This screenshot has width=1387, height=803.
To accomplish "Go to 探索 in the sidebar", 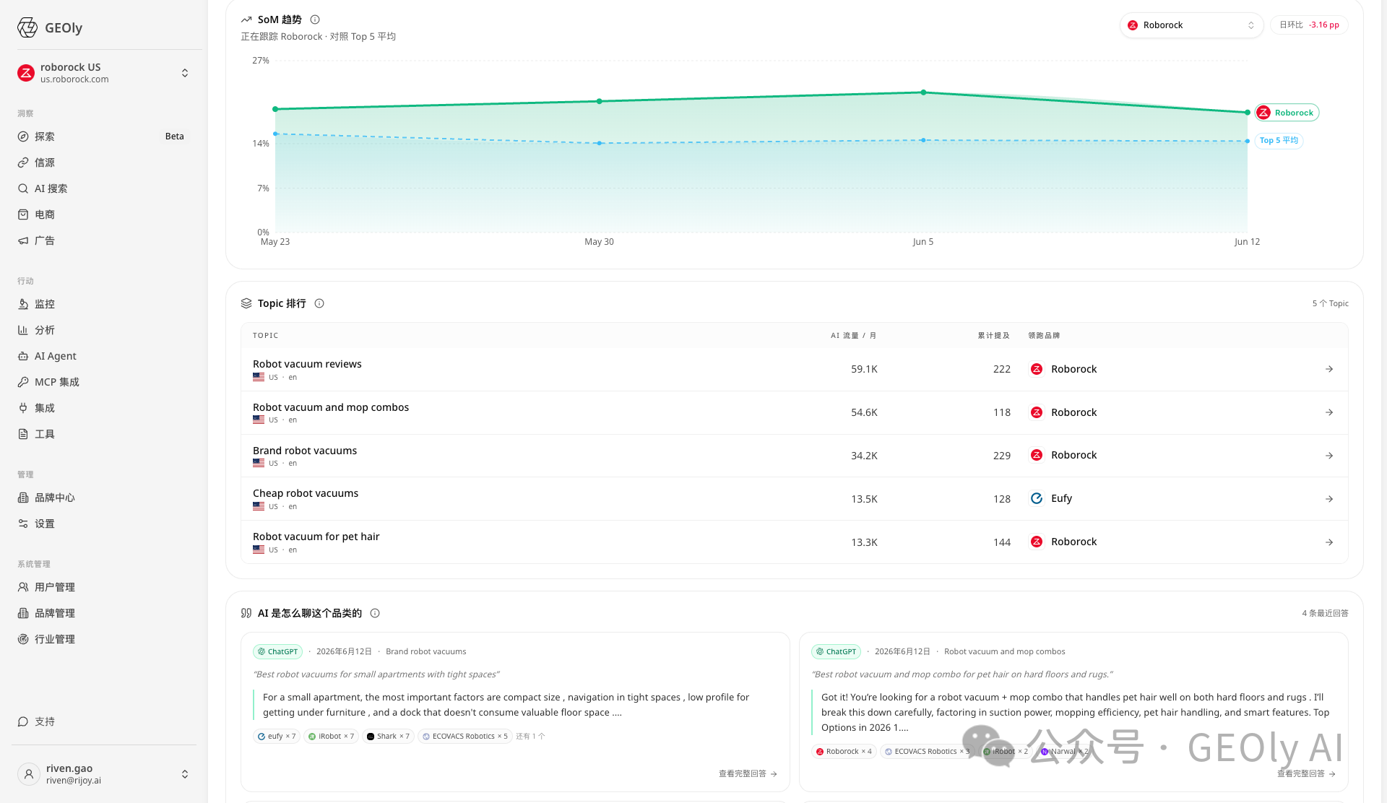I will (x=45, y=136).
